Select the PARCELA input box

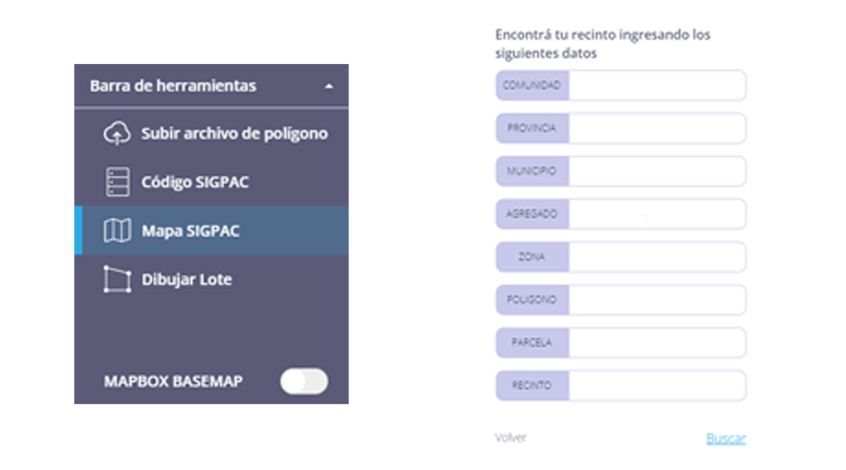[x=657, y=343]
